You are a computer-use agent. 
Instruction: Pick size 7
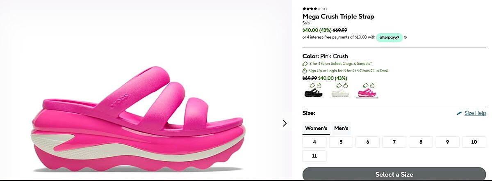[394, 142]
